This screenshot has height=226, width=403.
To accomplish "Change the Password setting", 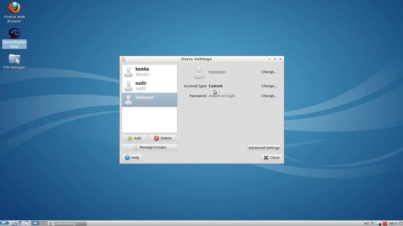I will [269, 96].
